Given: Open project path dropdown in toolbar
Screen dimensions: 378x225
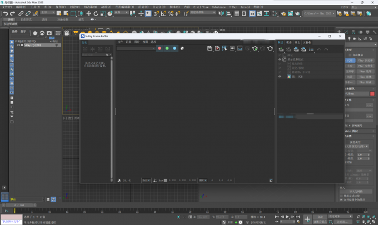Looking at the screenshot, I should pos(319,13).
